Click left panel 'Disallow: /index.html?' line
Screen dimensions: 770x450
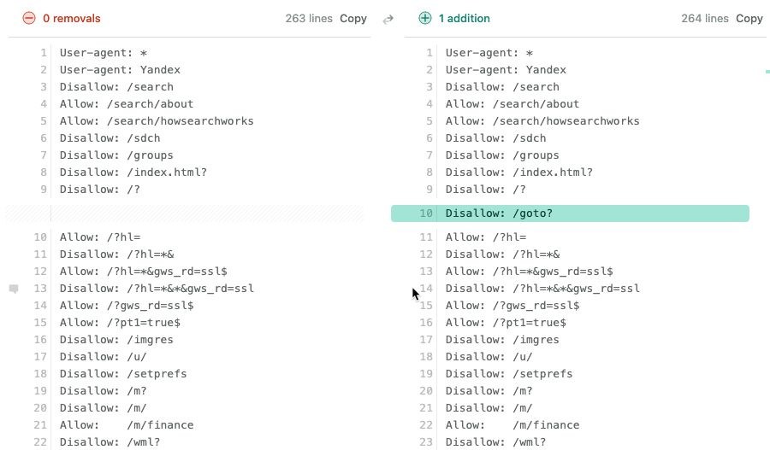[x=133, y=172]
